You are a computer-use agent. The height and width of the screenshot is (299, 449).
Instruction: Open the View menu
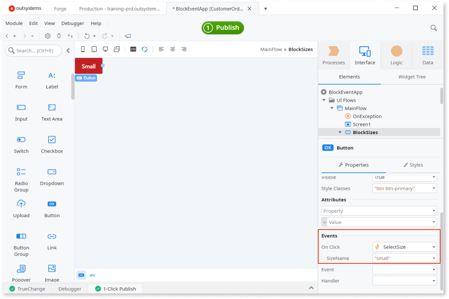[49, 23]
